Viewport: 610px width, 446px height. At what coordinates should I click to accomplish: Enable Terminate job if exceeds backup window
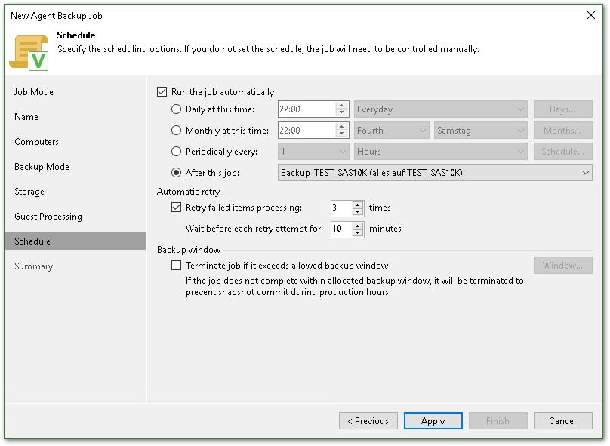coord(177,266)
